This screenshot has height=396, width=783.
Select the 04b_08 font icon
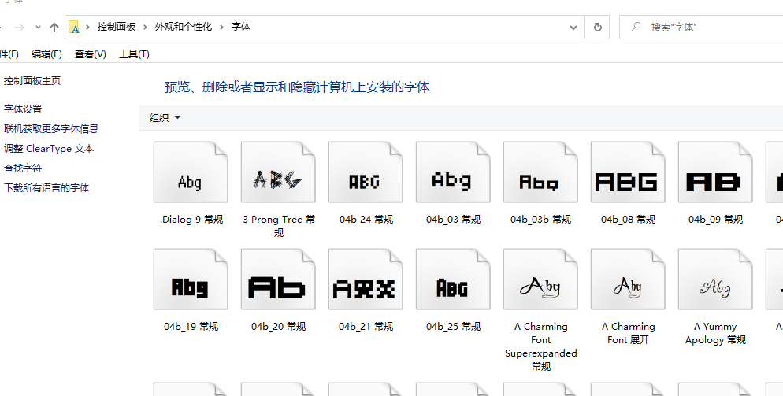point(628,172)
